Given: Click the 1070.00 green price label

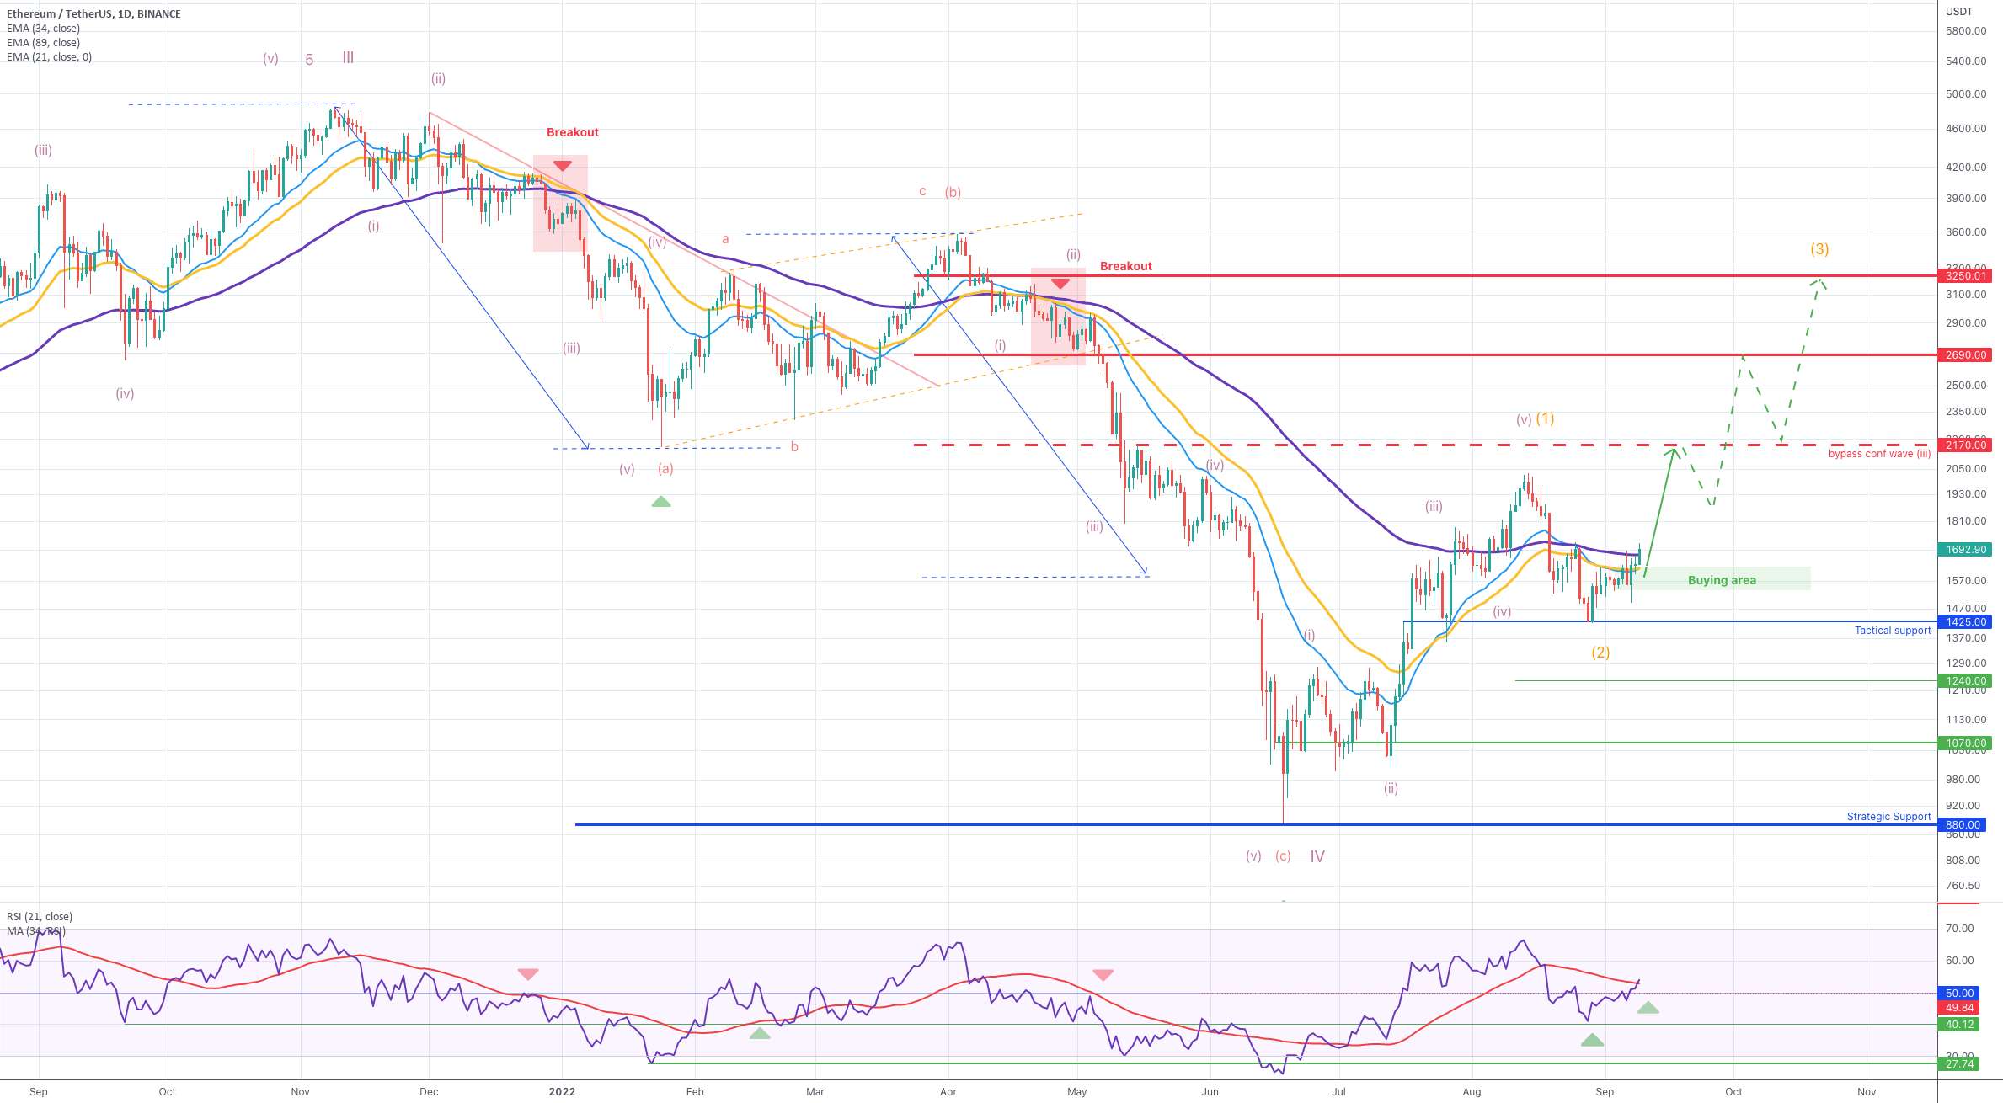Looking at the screenshot, I should pyautogui.click(x=1966, y=743).
